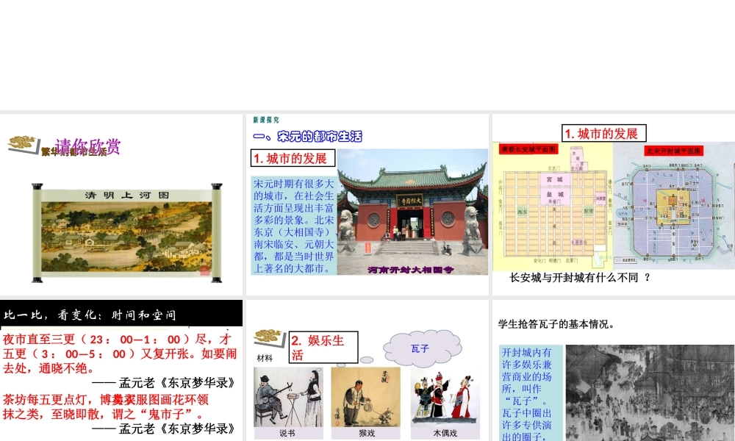Click the 1. 城市的发展 box beside temple photo
735x441 pixels.
click(293, 159)
